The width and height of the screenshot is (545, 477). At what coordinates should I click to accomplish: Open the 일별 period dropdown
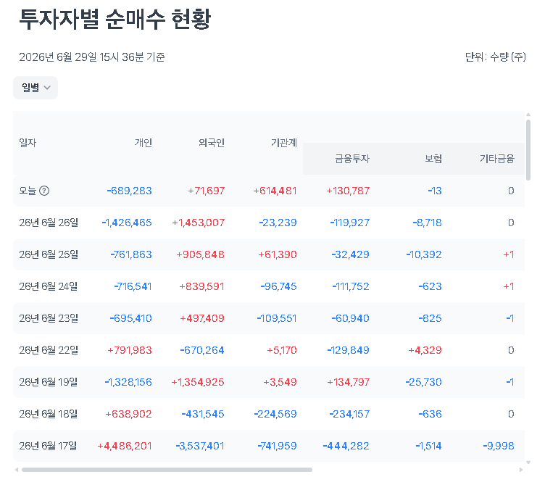pos(36,88)
